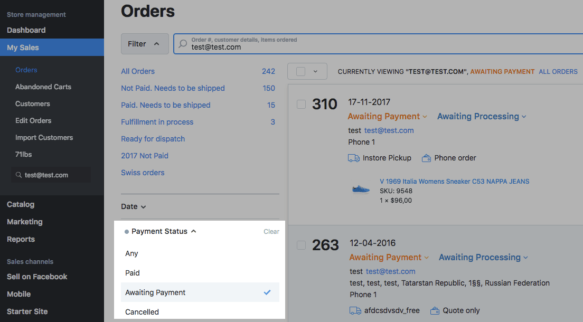The height and width of the screenshot is (322, 583).
Task: Click the magnifier icon in orders search bar
Action: click(x=183, y=44)
